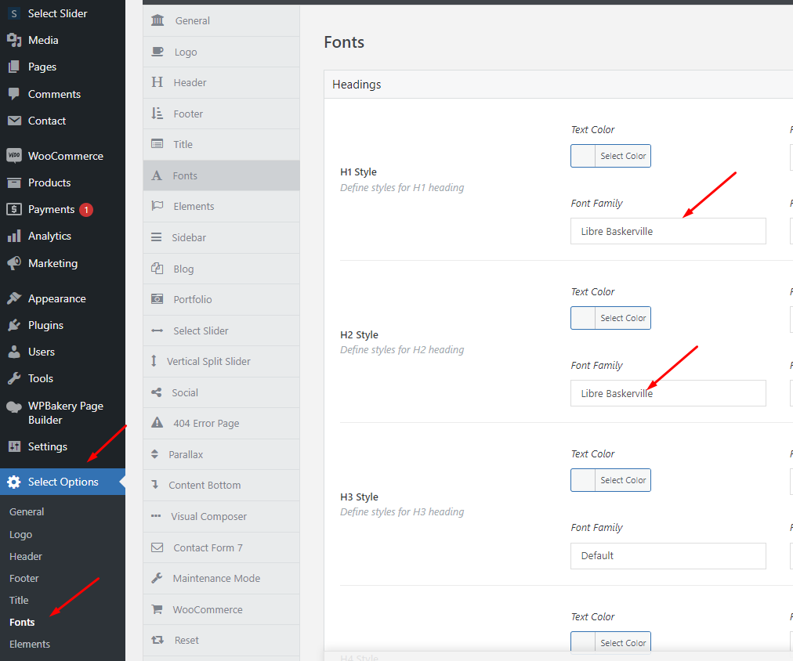Click the Payments notification badge showing 1
This screenshot has height=661, width=793.
[x=86, y=209]
